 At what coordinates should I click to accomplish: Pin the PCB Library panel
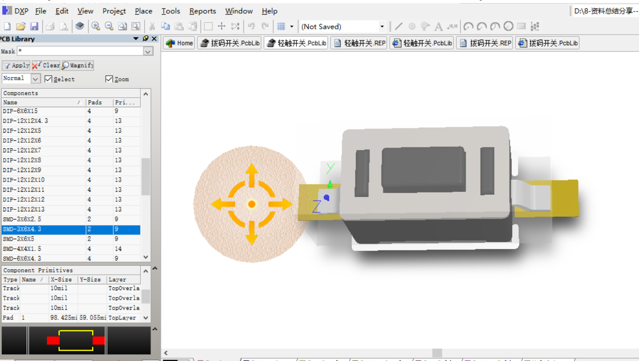pos(146,39)
